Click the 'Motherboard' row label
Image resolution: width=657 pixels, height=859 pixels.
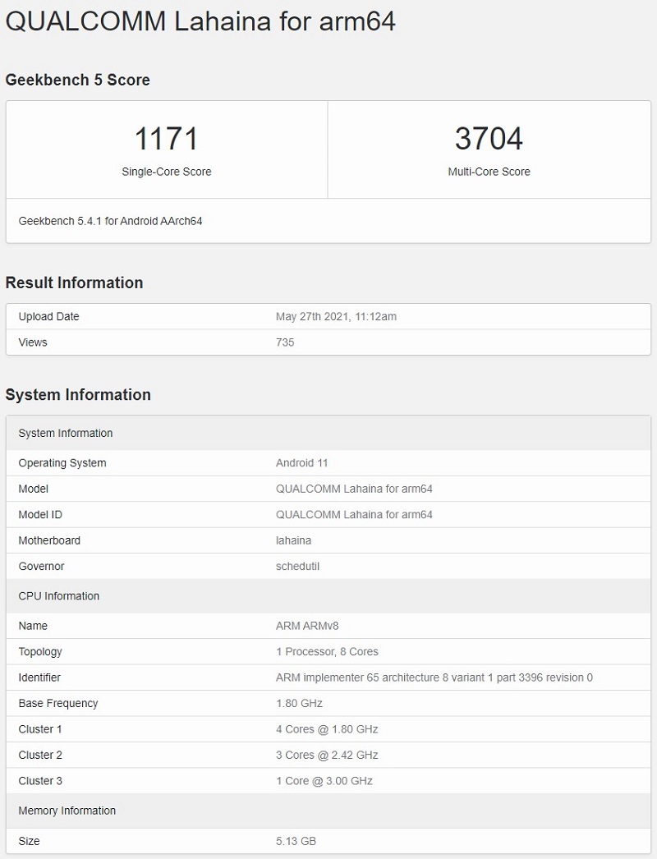[49, 540]
